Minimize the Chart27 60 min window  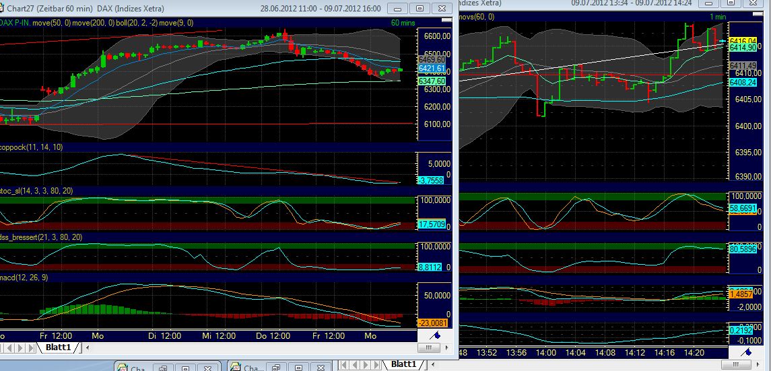[x=397, y=8]
